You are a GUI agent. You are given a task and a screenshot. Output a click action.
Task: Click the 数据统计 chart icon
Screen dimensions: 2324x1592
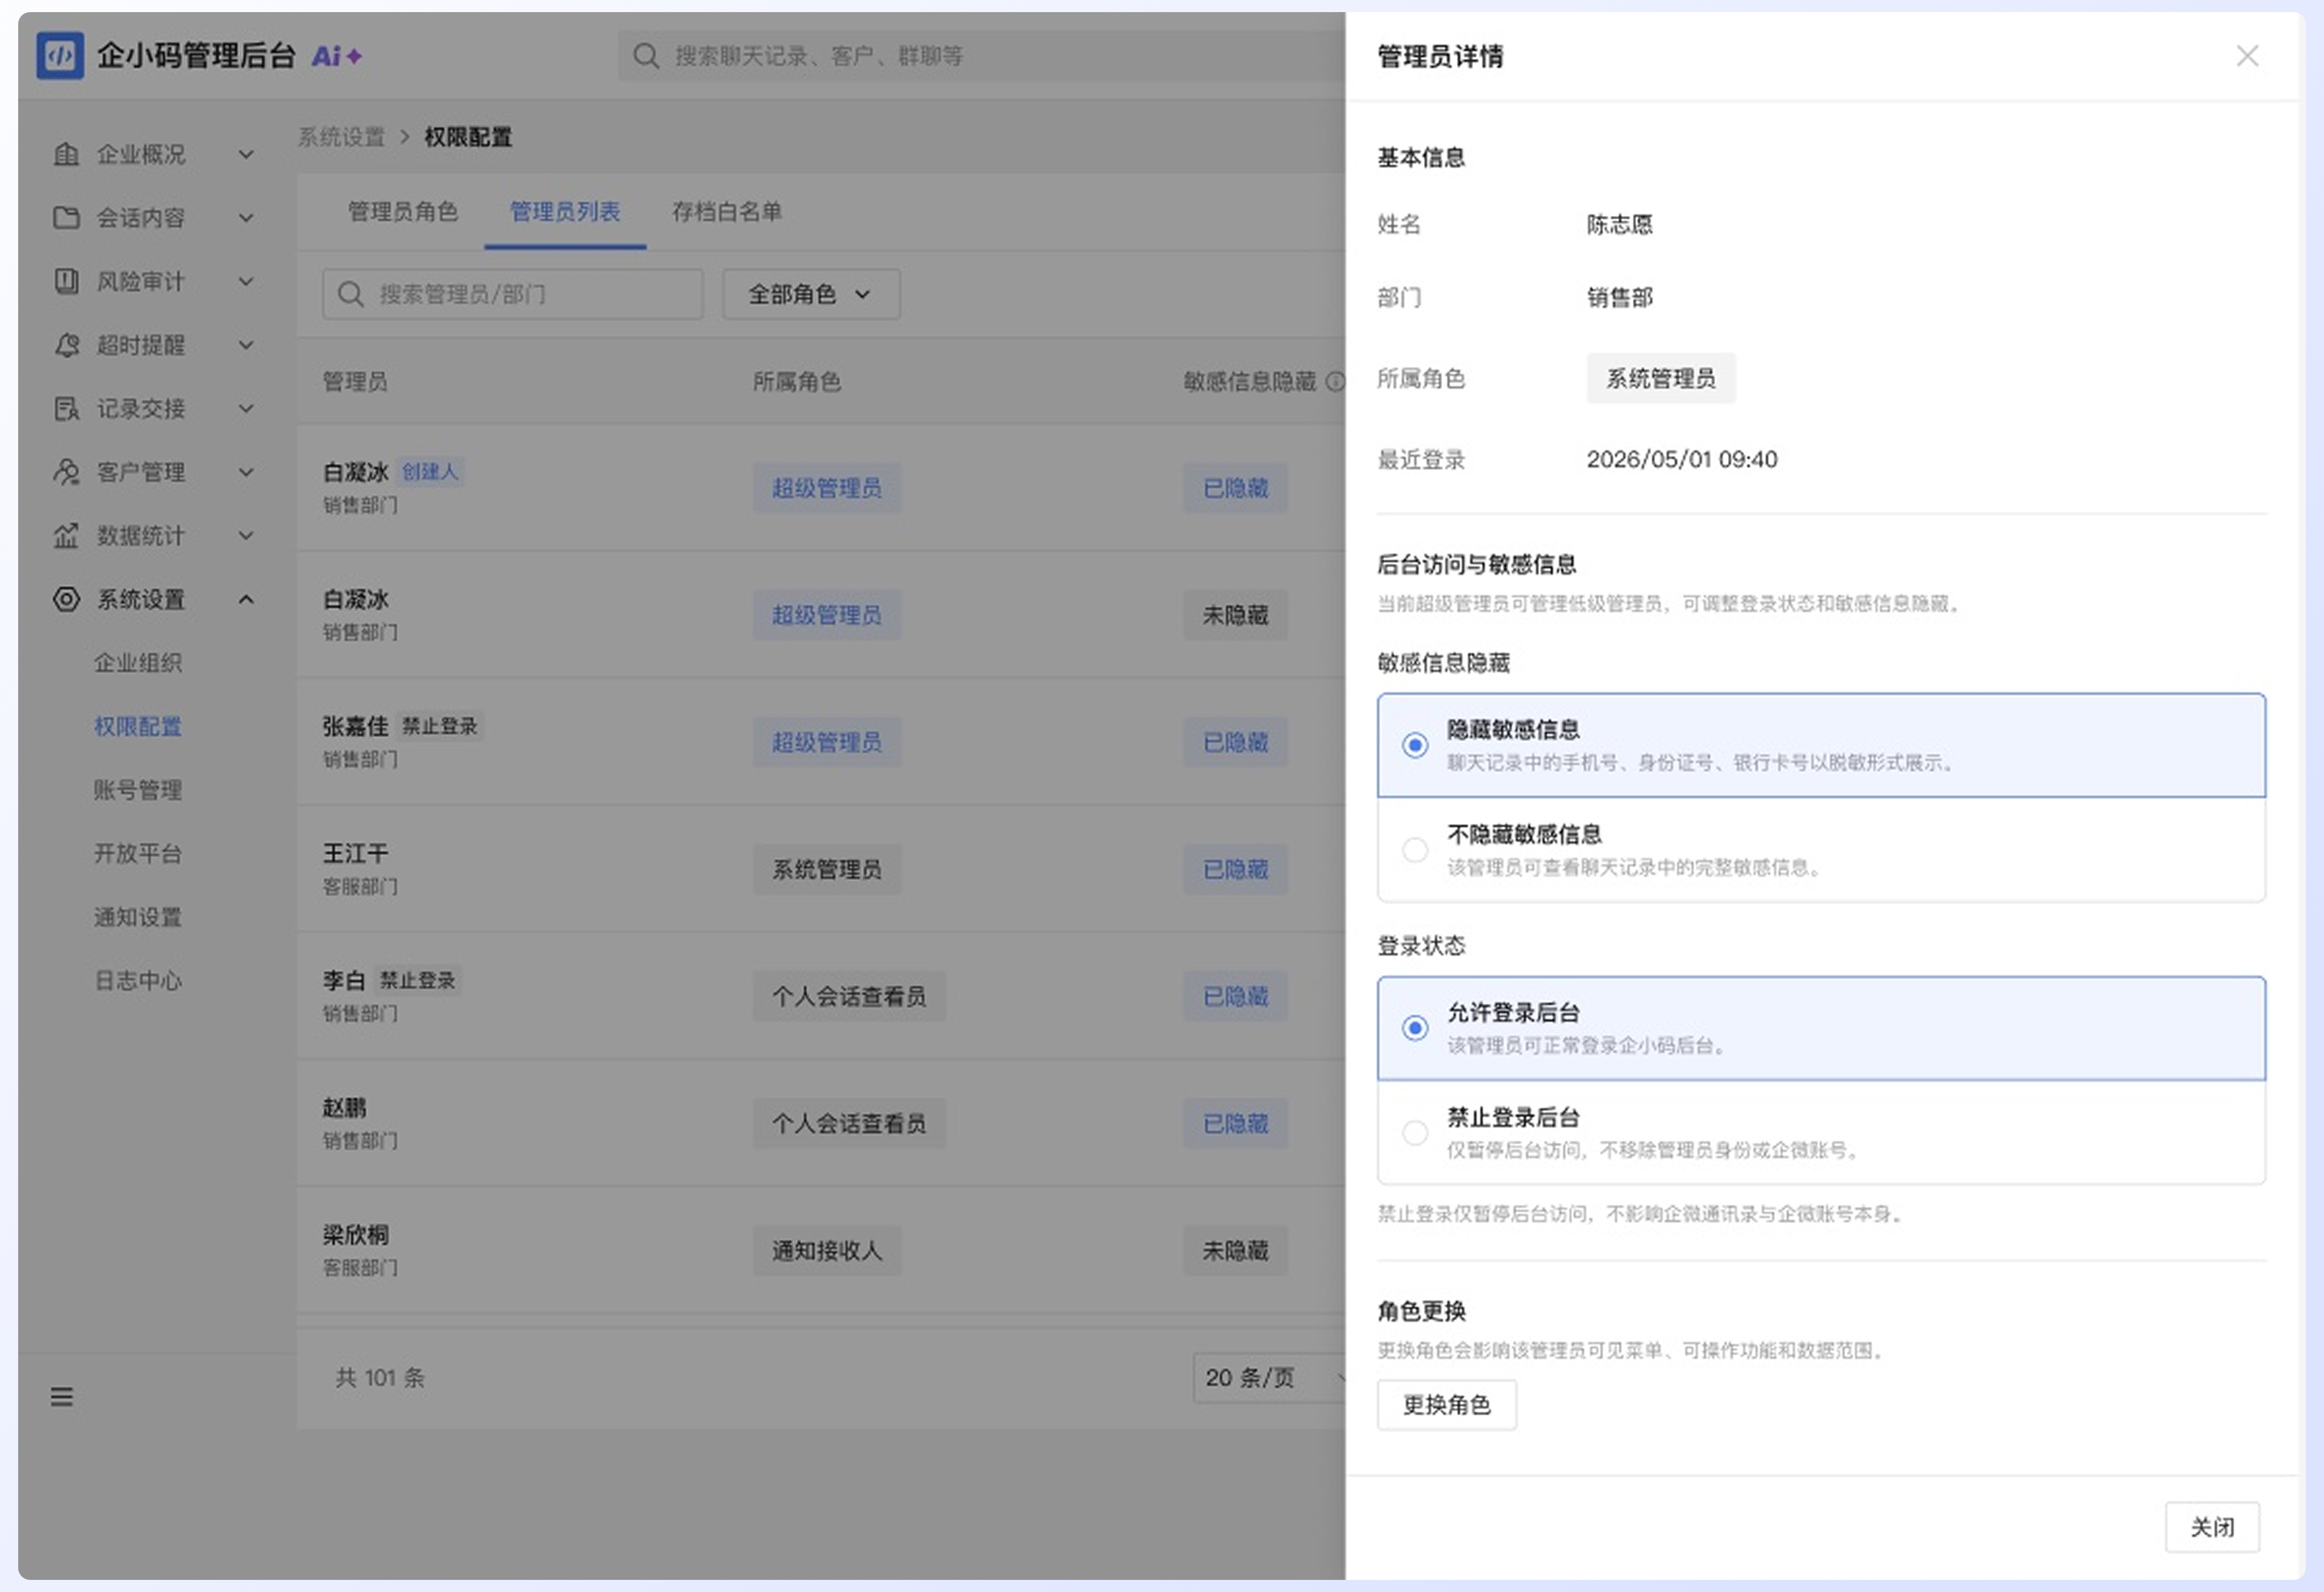[66, 536]
